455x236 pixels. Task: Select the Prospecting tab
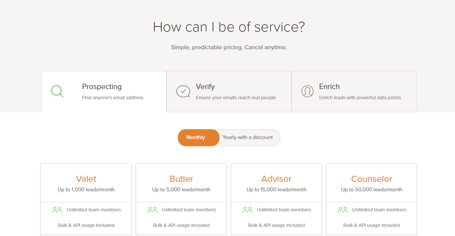[x=102, y=87]
